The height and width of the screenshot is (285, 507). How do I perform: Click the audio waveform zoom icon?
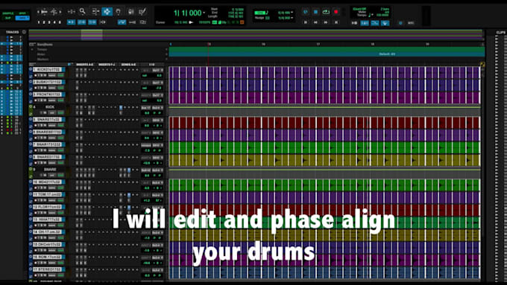(x=45, y=12)
